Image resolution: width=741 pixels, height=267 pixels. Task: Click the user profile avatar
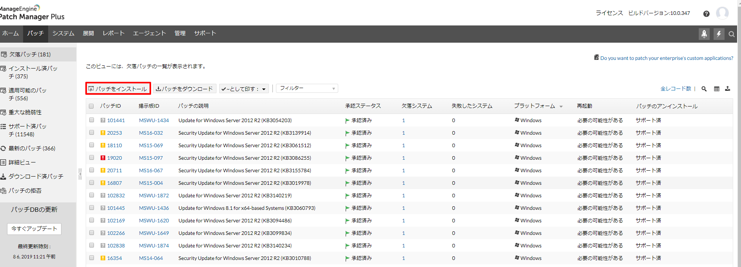(722, 13)
